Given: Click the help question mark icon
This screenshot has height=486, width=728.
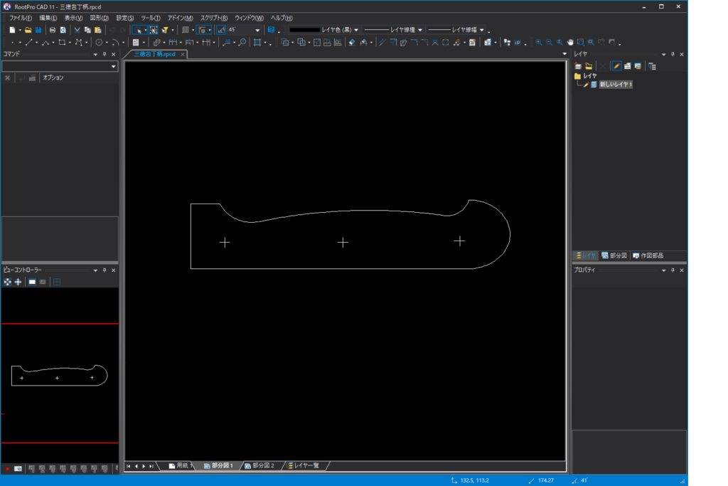Looking at the screenshot, I should coord(270,30).
